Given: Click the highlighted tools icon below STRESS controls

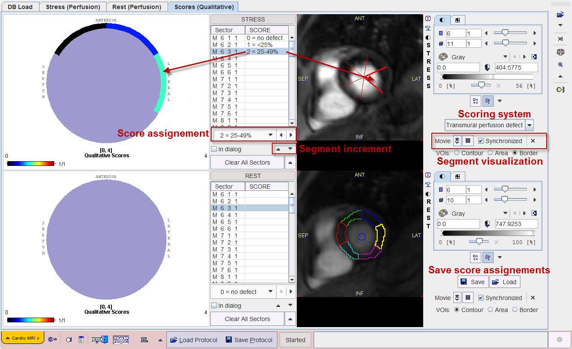Looking at the screenshot, I should (488, 101).
